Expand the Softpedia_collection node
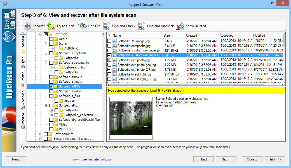 (x=51, y=115)
